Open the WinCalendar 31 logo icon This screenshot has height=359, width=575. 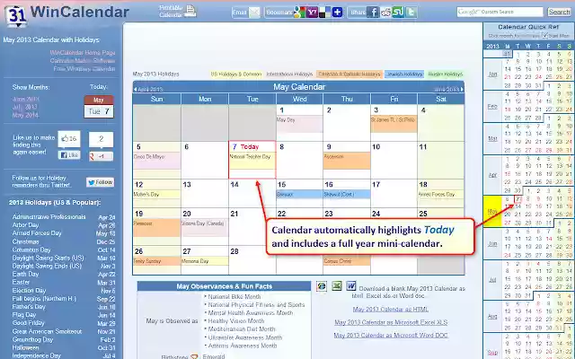[x=16, y=15]
